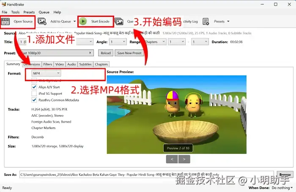Open the File menu

pos(5,12)
